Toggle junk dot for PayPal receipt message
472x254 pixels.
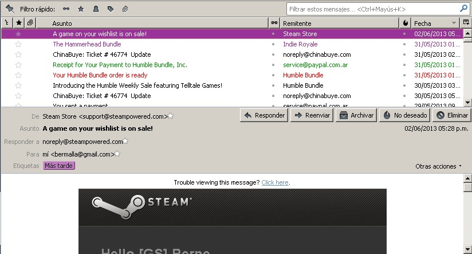(x=404, y=65)
